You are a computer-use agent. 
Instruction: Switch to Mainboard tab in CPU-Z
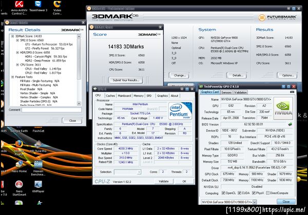click(124, 96)
